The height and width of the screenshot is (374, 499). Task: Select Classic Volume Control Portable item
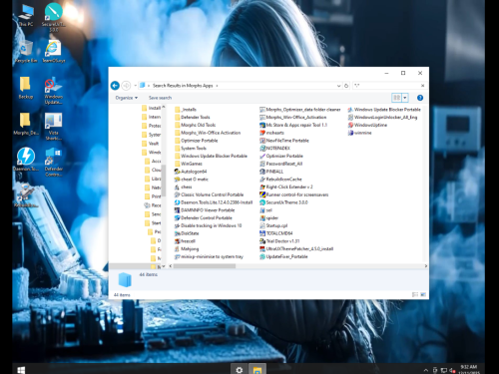point(209,194)
